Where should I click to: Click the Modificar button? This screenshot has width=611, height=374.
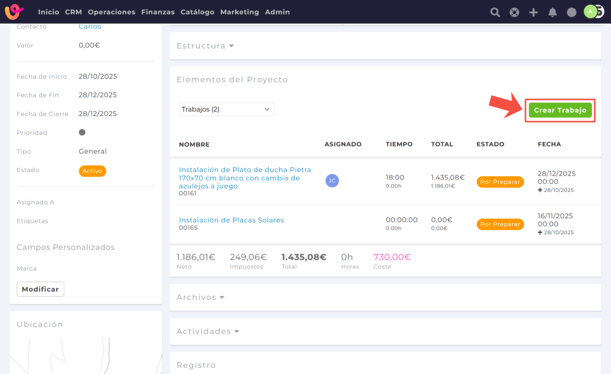[x=40, y=289]
